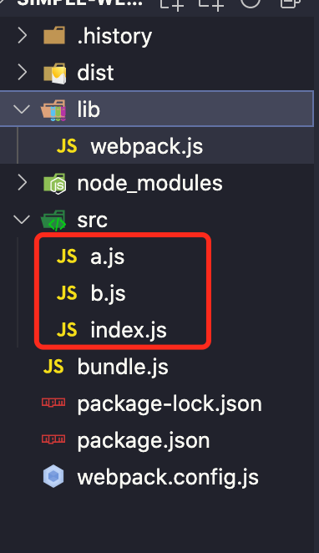The width and height of the screenshot is (319, 553).
Task: Click the New Folder toolbar icon
Action: tap(211, 3)
